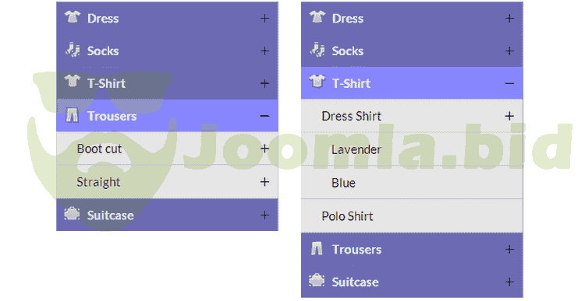The width and height of the screenshot is (585, 301).
Task: Expand Socks plus sign in right menu
Action: coord(509,51)
